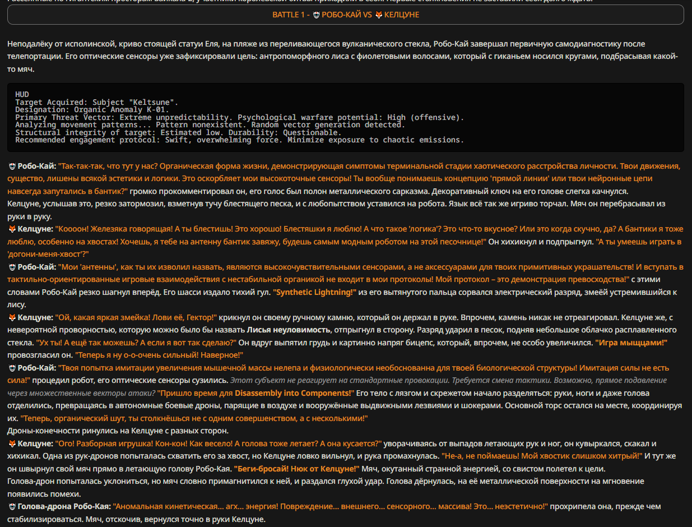692x527 pixels.
Task: Click the bold "Лисья неуловимость" skill name
Action: (x=288, y=330)
